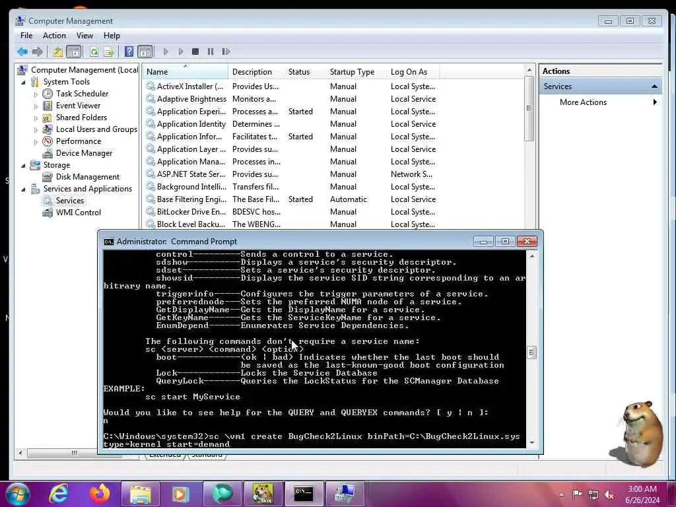
Task: Click the Pause Service icon
Action: point(211,51)
